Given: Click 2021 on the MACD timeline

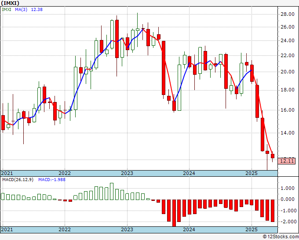Looking at the screenshot, I should (x=7, y=229).
